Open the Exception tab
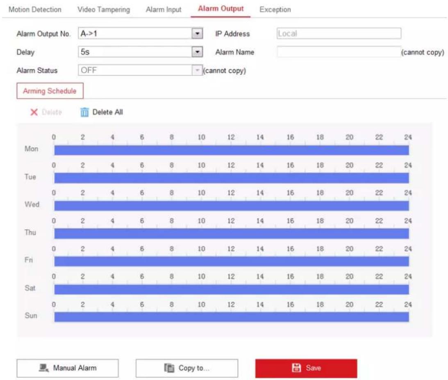This screenshot has height=380, width=448. pyautogui.click(x=275, y=9)
